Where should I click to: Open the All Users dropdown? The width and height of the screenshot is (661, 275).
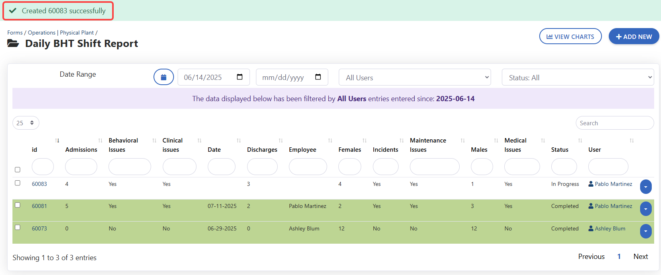[415, 77]
